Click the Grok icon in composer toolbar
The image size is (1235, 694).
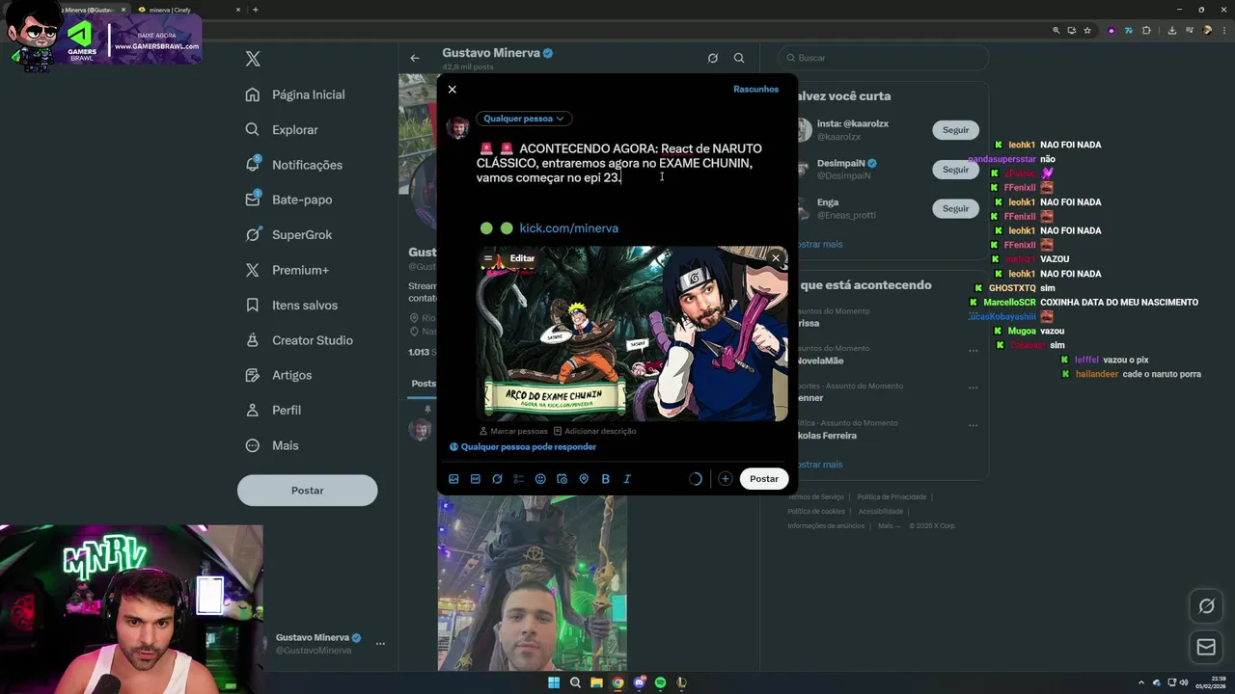click(497, 479)
